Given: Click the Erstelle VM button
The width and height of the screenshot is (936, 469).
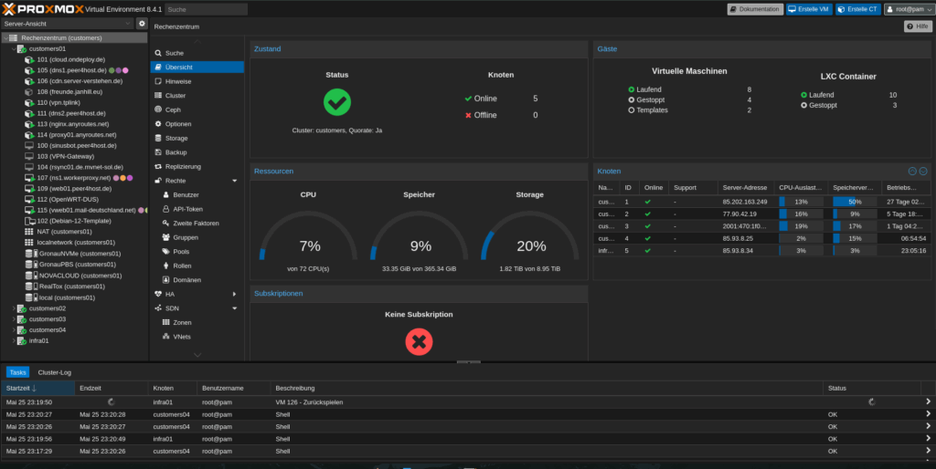Looking at the screenshot, I should pyautogui.click(x=808, y=9).
